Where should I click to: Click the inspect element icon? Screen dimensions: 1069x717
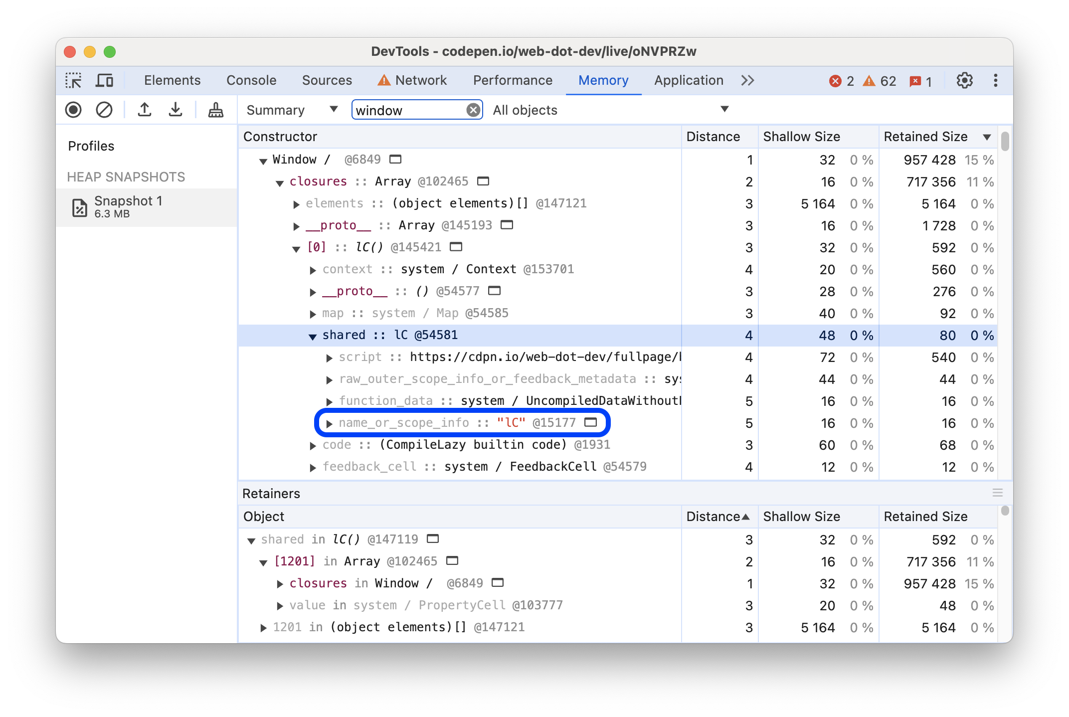coord(75,79)
